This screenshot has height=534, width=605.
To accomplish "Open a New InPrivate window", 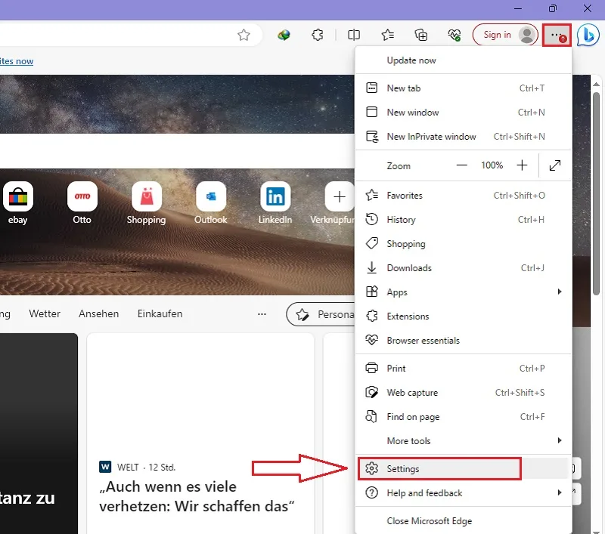I will pyautogui.click(x=463, y=137).
